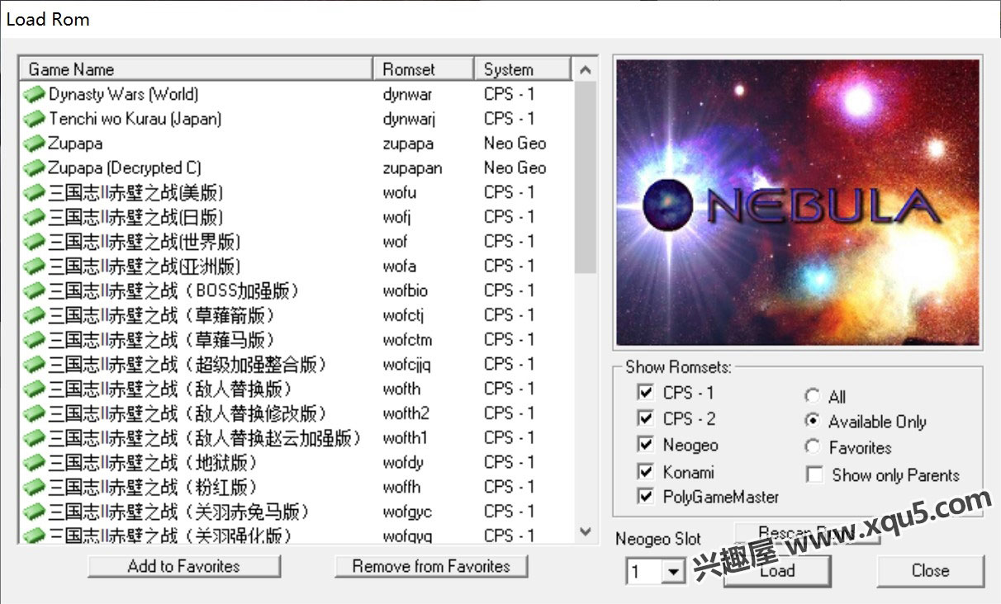Screen dimensions: 1001x604
Task: Click the green icon beside Tenchi wo Kurau (Japan)
Action: (34, 119)
